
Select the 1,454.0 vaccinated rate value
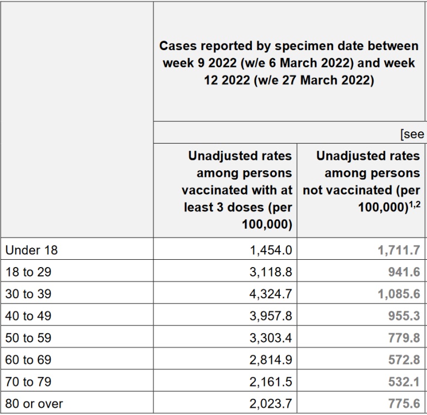(x=271, y=250)
